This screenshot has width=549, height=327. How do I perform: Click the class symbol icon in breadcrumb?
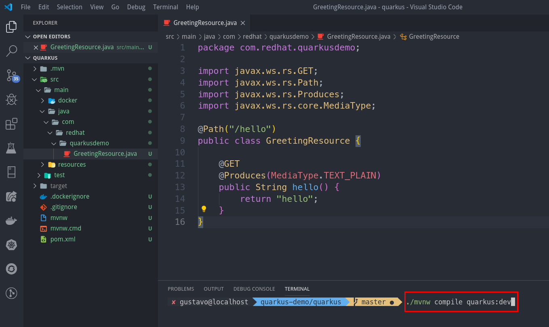(403, 37)
